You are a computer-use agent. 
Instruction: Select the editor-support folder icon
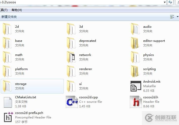pos(135,43)
